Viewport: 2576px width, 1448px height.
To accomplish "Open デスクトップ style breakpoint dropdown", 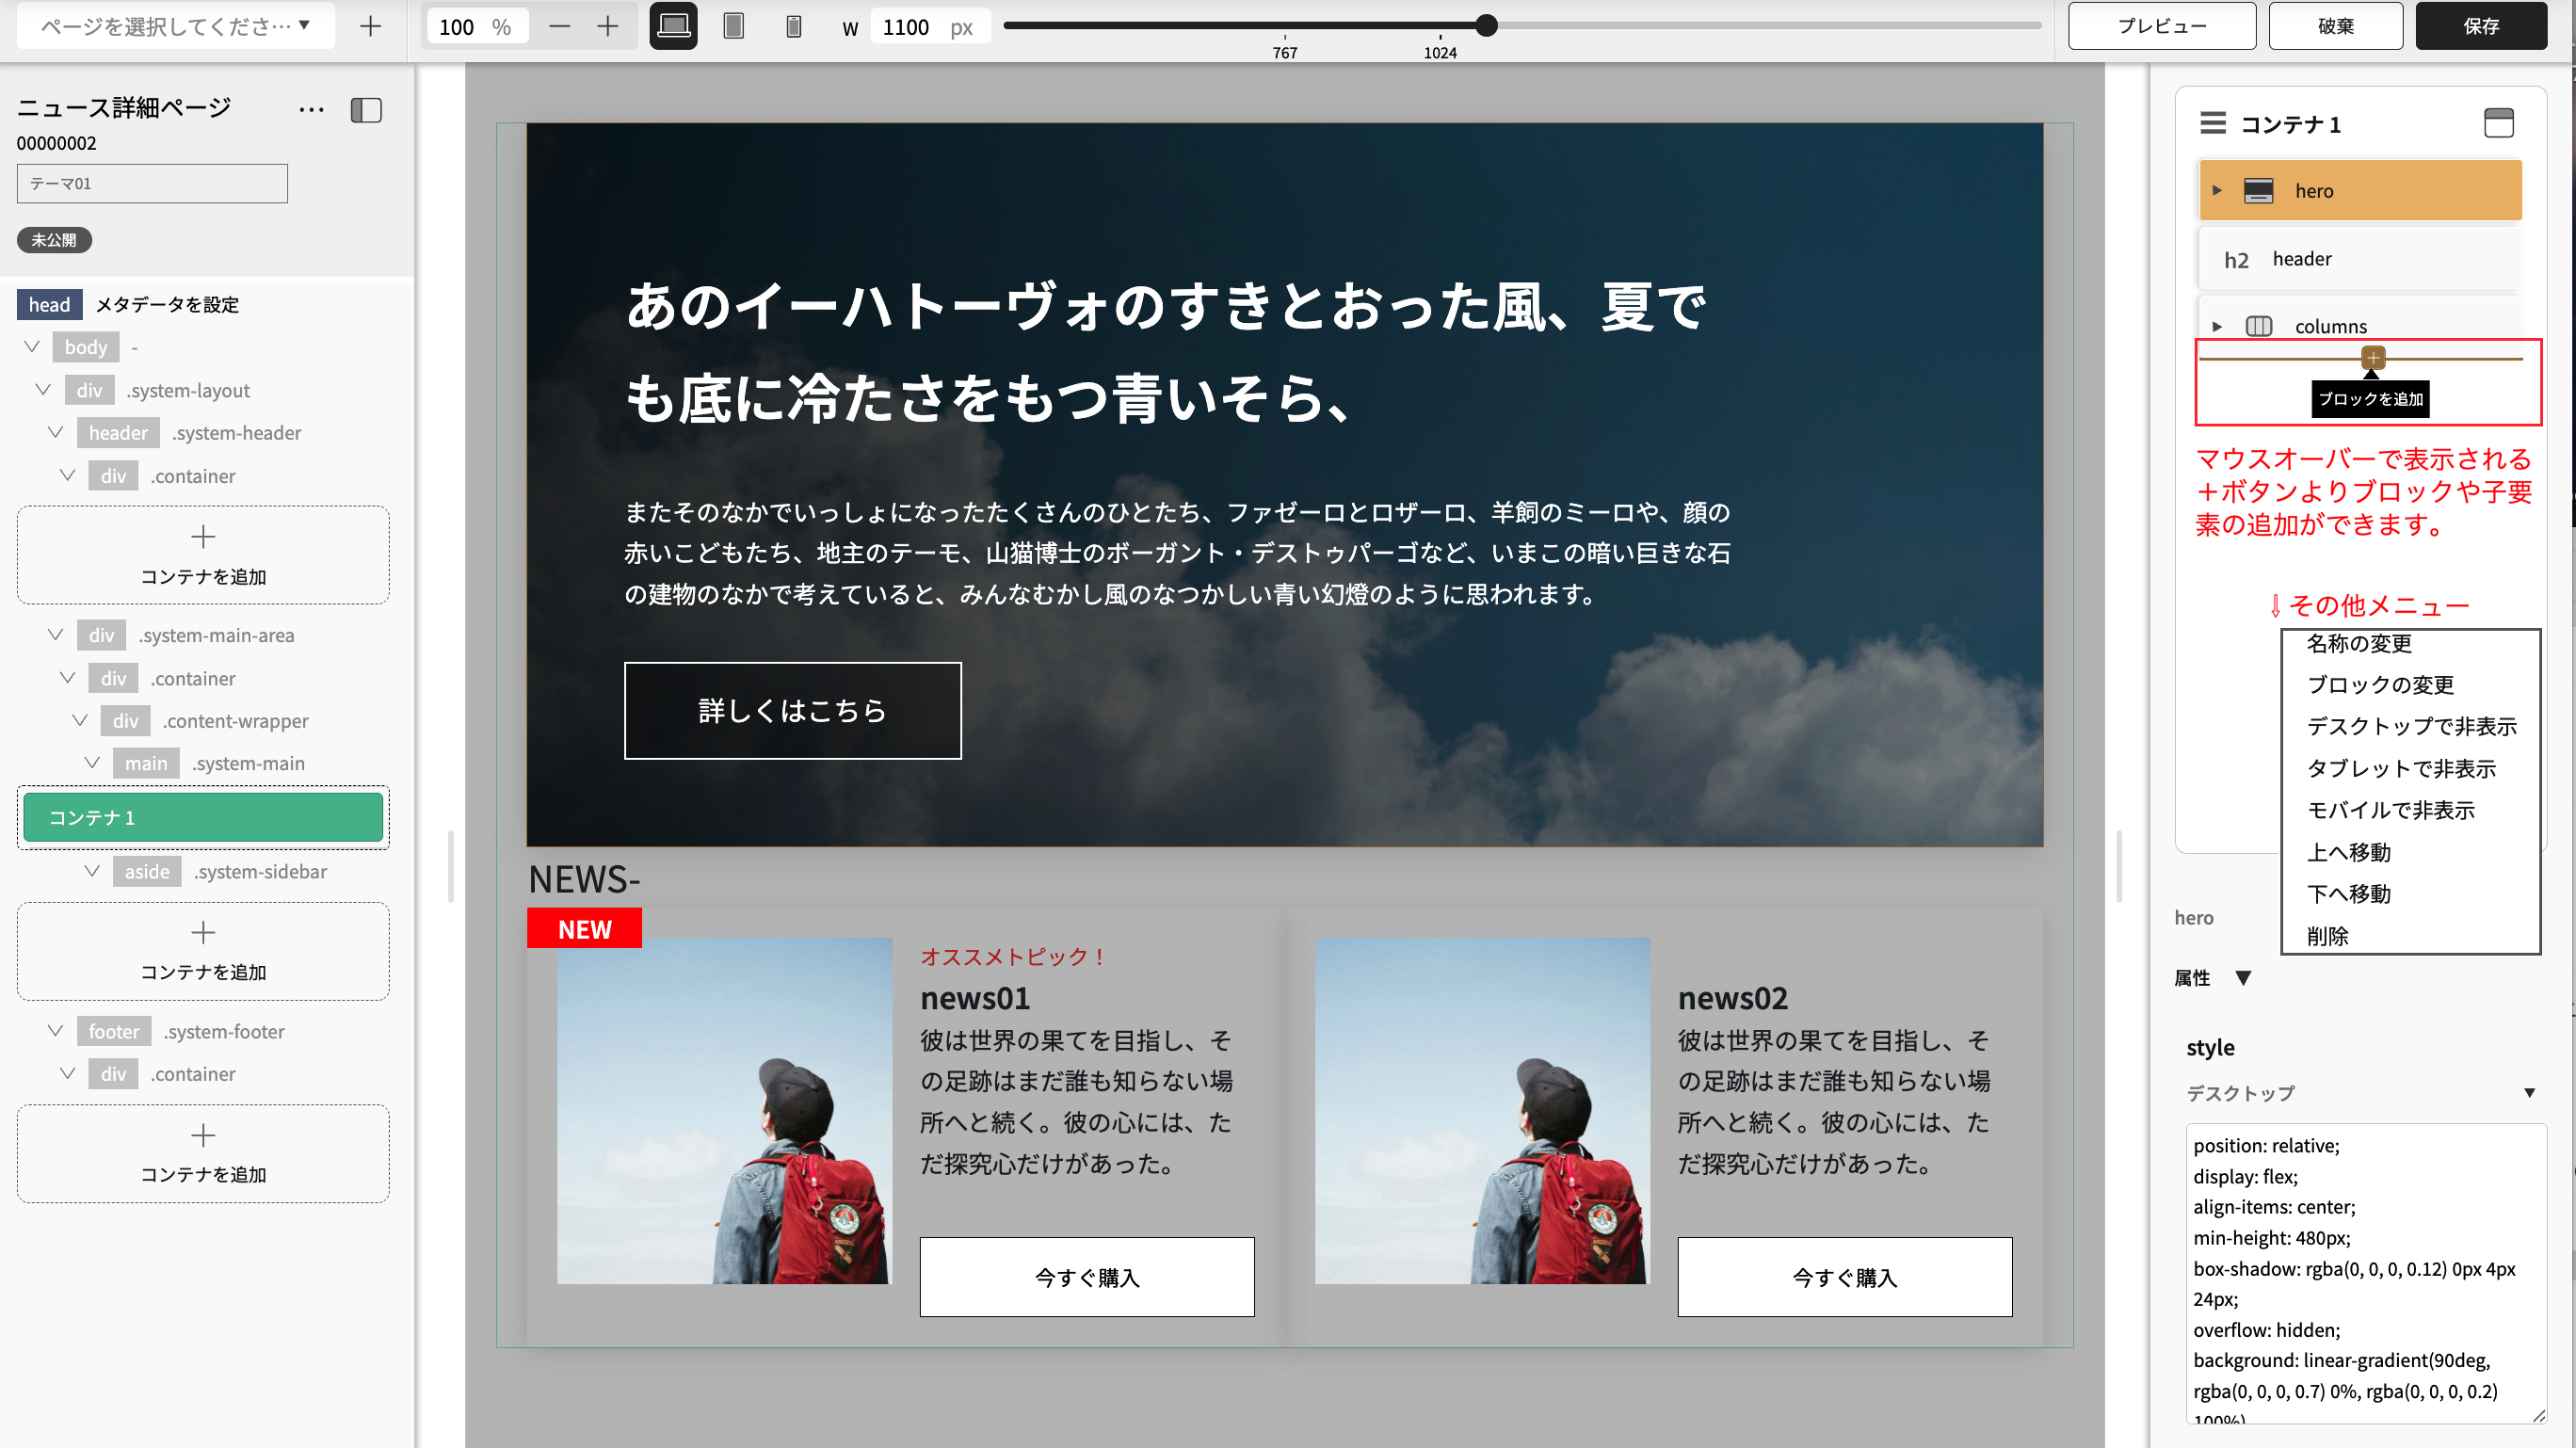I will [x=2360, y=1093].
